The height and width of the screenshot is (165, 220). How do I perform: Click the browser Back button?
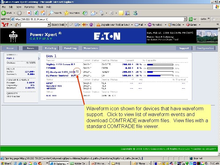pyautogui.click(x=6, y=13)
